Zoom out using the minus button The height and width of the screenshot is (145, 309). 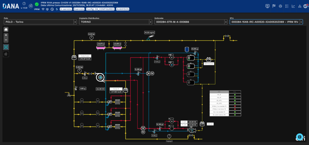point(6,40)
